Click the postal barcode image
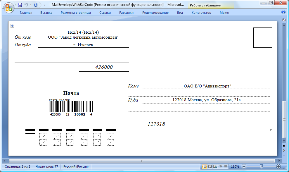The image size is (289, 172). pos(71,108)
